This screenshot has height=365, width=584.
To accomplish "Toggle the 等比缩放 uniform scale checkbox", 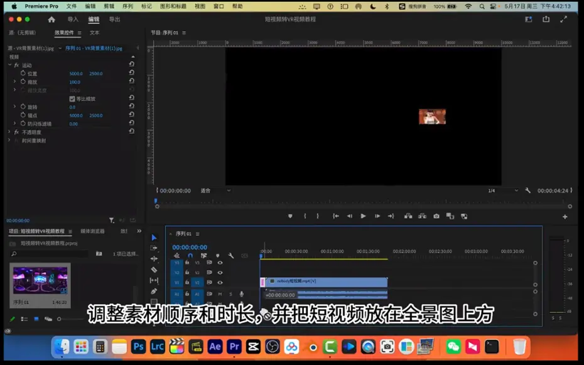I will coord(72,99).
